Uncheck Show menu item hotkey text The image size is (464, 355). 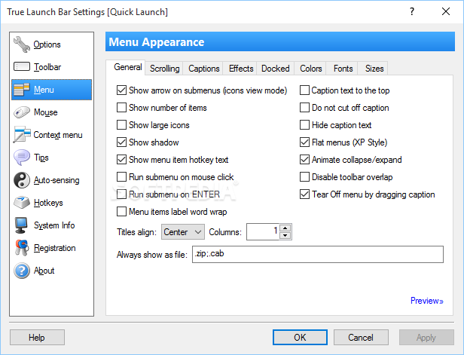(121, 160)
